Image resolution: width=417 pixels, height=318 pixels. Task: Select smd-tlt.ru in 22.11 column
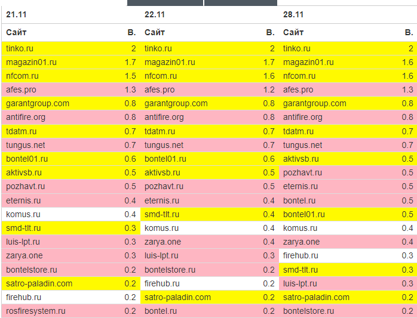click(162, 214)
